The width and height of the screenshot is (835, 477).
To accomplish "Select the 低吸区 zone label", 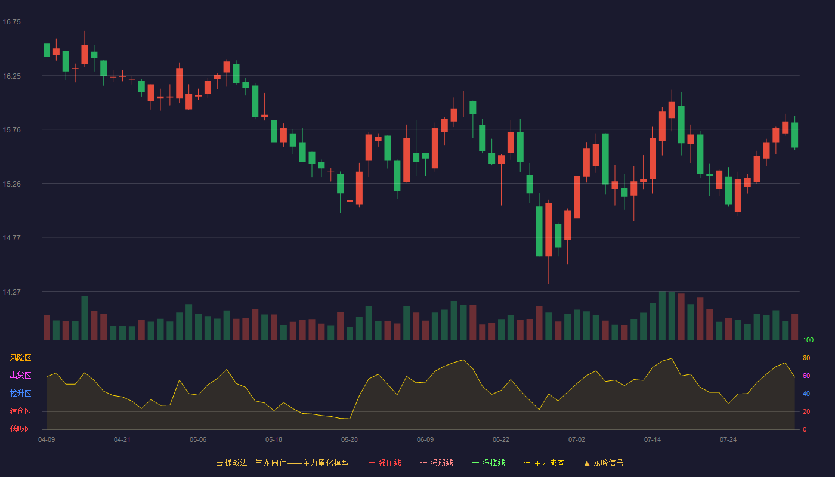I will (x=20, y=429).
